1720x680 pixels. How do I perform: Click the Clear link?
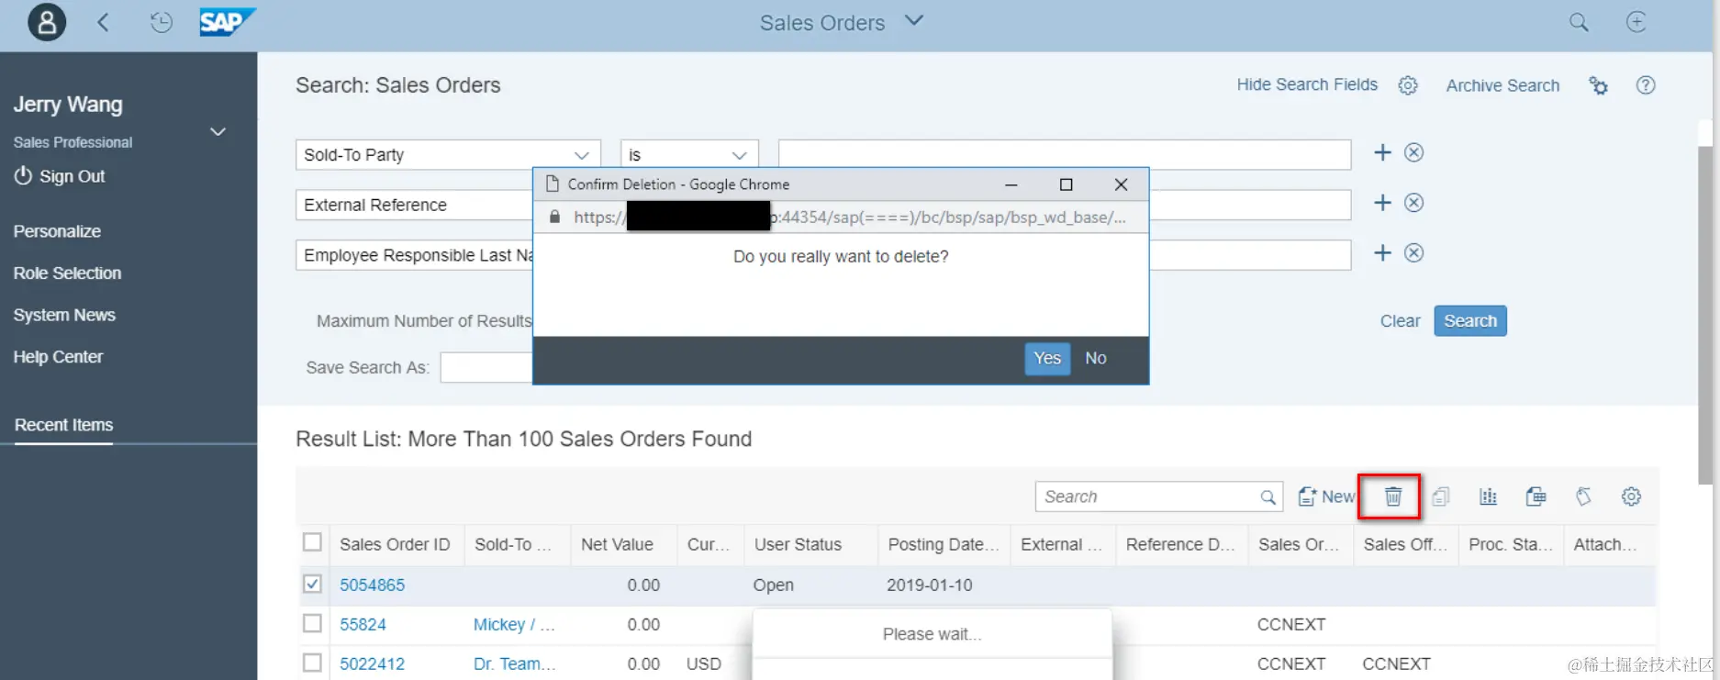click(x=1400, y=321)
